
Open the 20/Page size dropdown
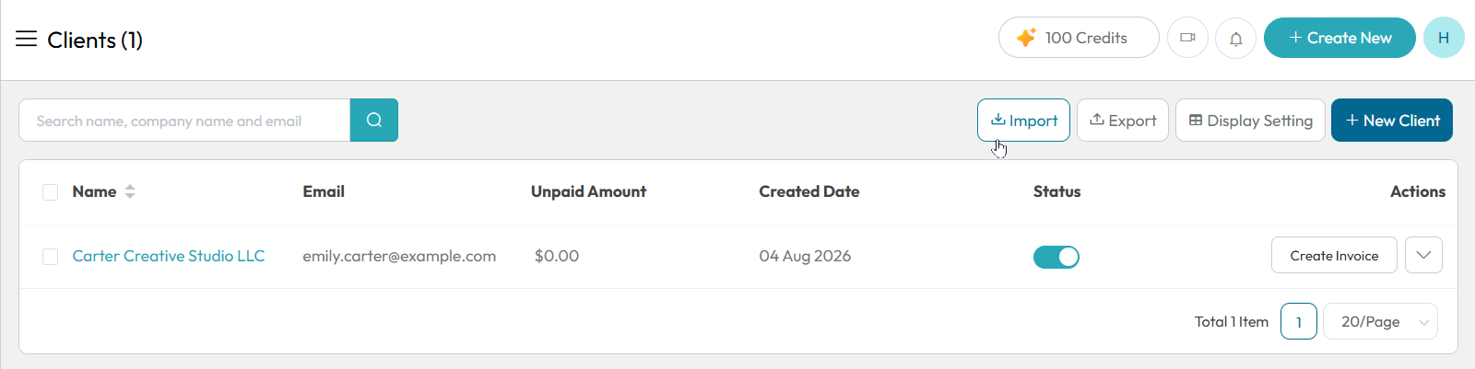click(1380, 321)
